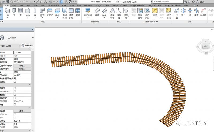Open the dropdown arrow beside 标记面积
Screen dimensions: 214x132
click(x=172, y=17)
